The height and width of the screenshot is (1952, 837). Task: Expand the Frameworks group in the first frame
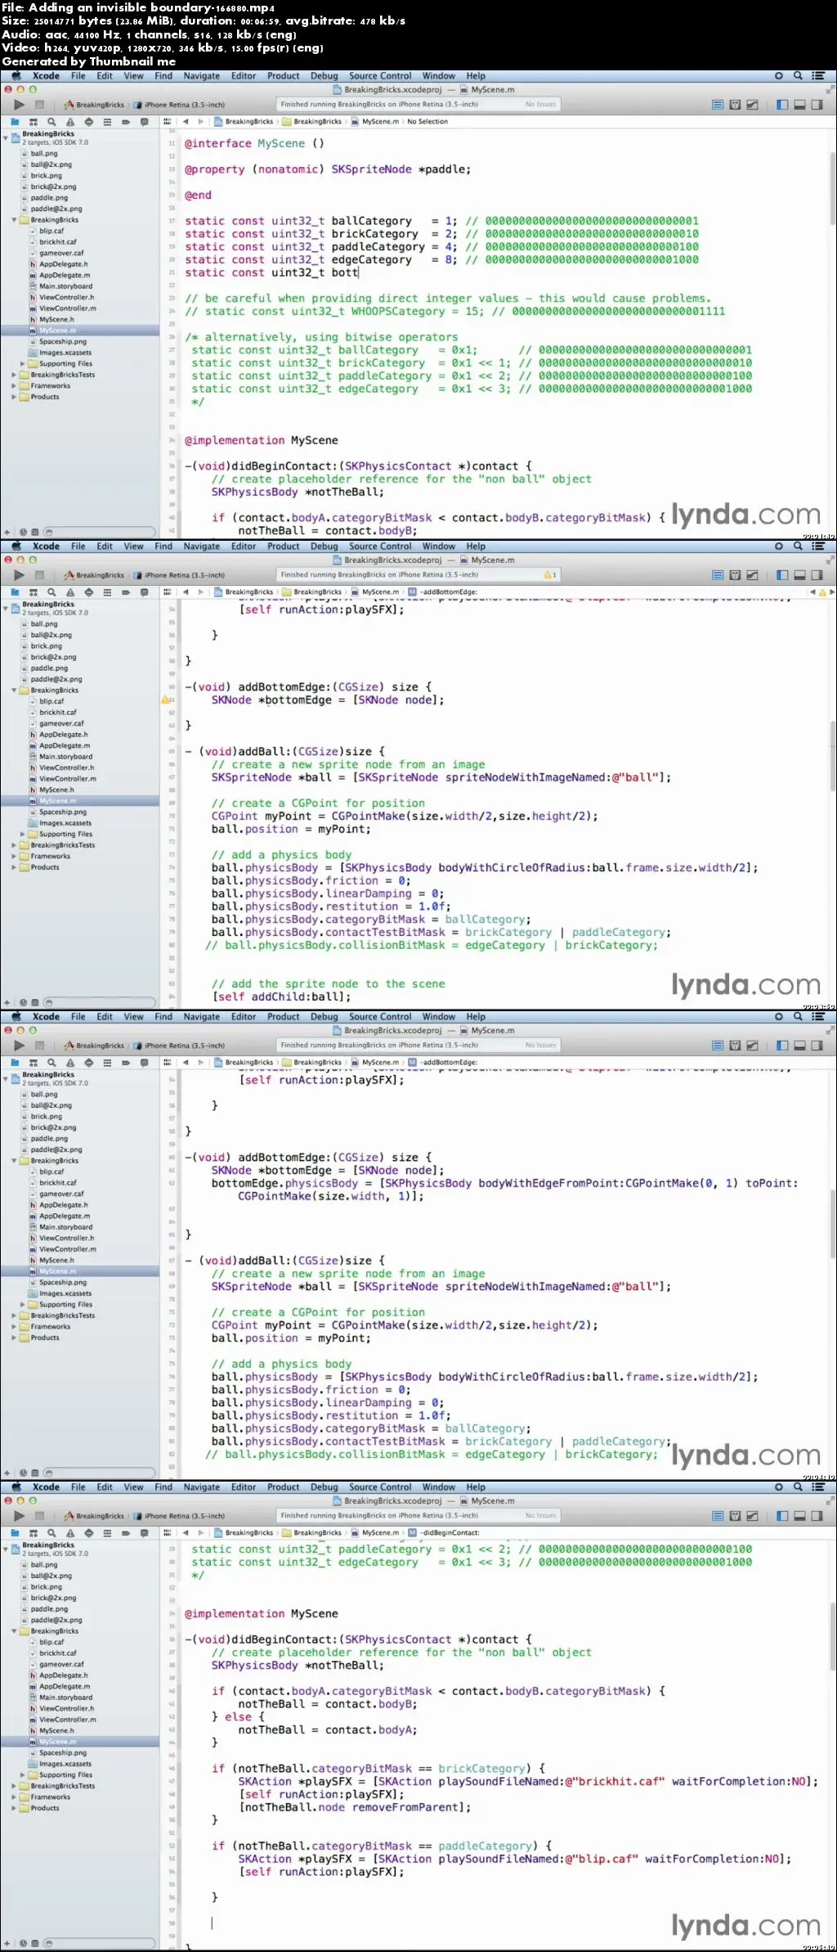14,386
